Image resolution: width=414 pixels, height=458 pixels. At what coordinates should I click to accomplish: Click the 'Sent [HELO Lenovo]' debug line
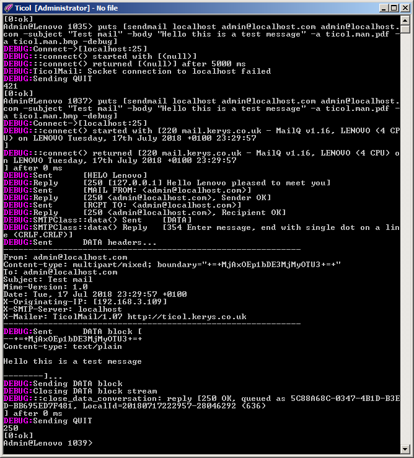76,175
